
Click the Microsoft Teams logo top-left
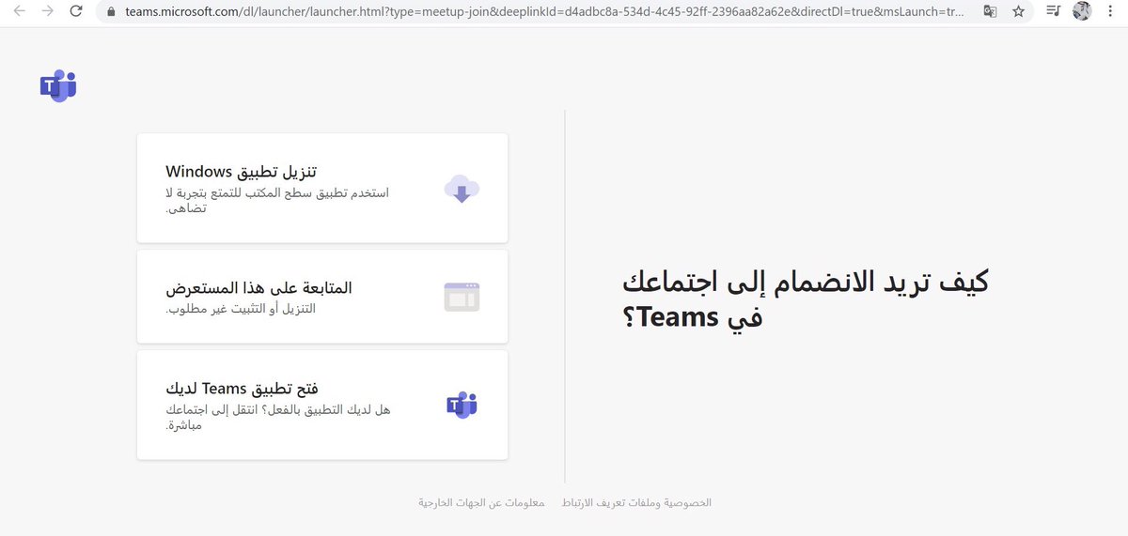(57, 85)
